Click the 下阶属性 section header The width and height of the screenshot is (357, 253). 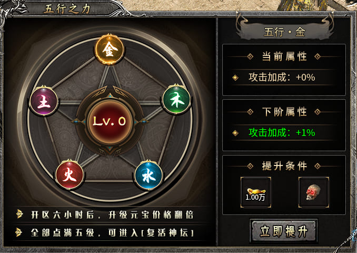pos(284,112)
